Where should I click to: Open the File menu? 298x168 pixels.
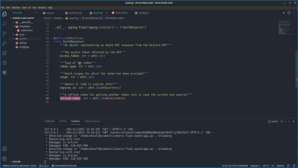coord(2,7)
